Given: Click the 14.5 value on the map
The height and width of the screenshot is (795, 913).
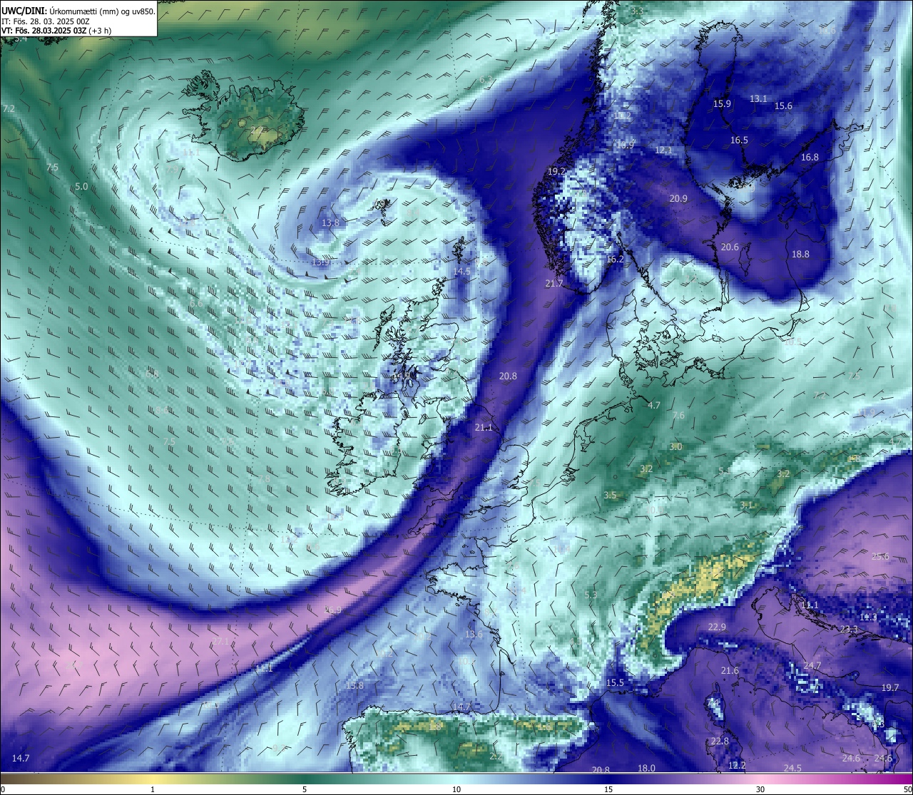Looking at the screenshot, I should 462,271.
